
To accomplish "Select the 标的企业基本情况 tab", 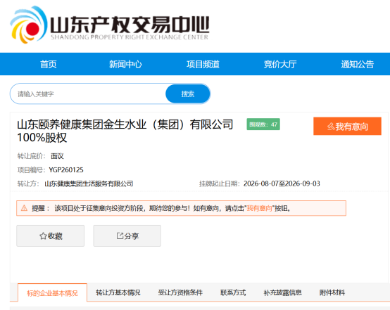I will coord(52,293).
